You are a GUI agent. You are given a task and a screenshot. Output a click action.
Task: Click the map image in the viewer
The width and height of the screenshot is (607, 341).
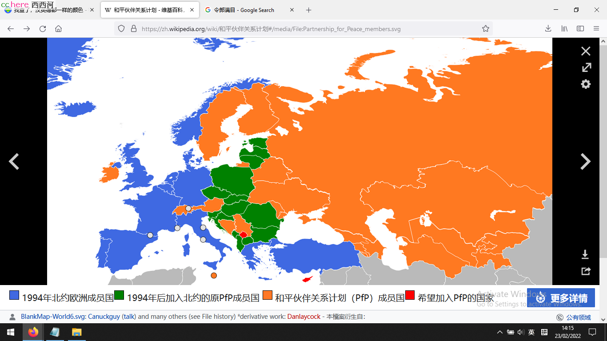coord(300,161)
